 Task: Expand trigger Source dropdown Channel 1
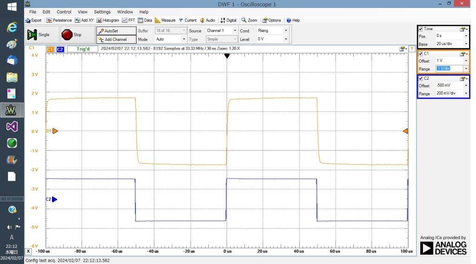[235, 31]
